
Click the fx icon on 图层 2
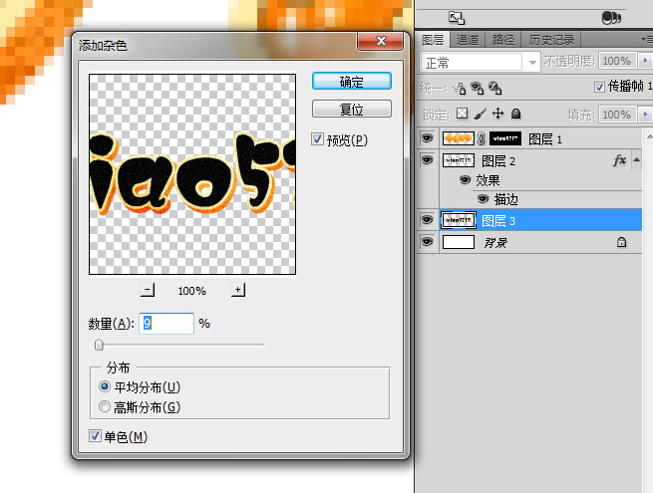click(x=619, y=160)
